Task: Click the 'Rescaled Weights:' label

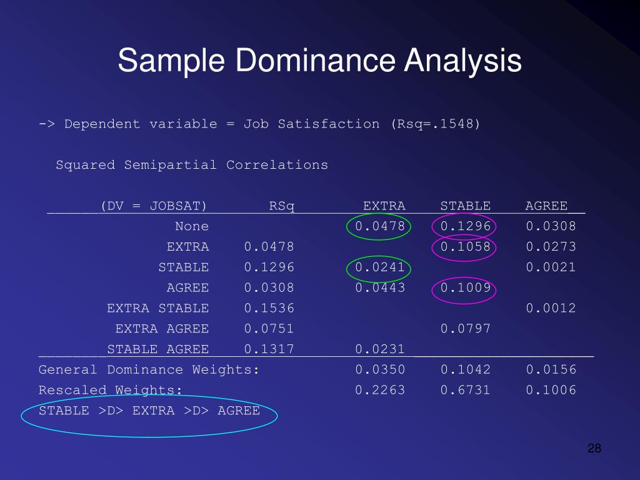Action: [x=111, y=391]
